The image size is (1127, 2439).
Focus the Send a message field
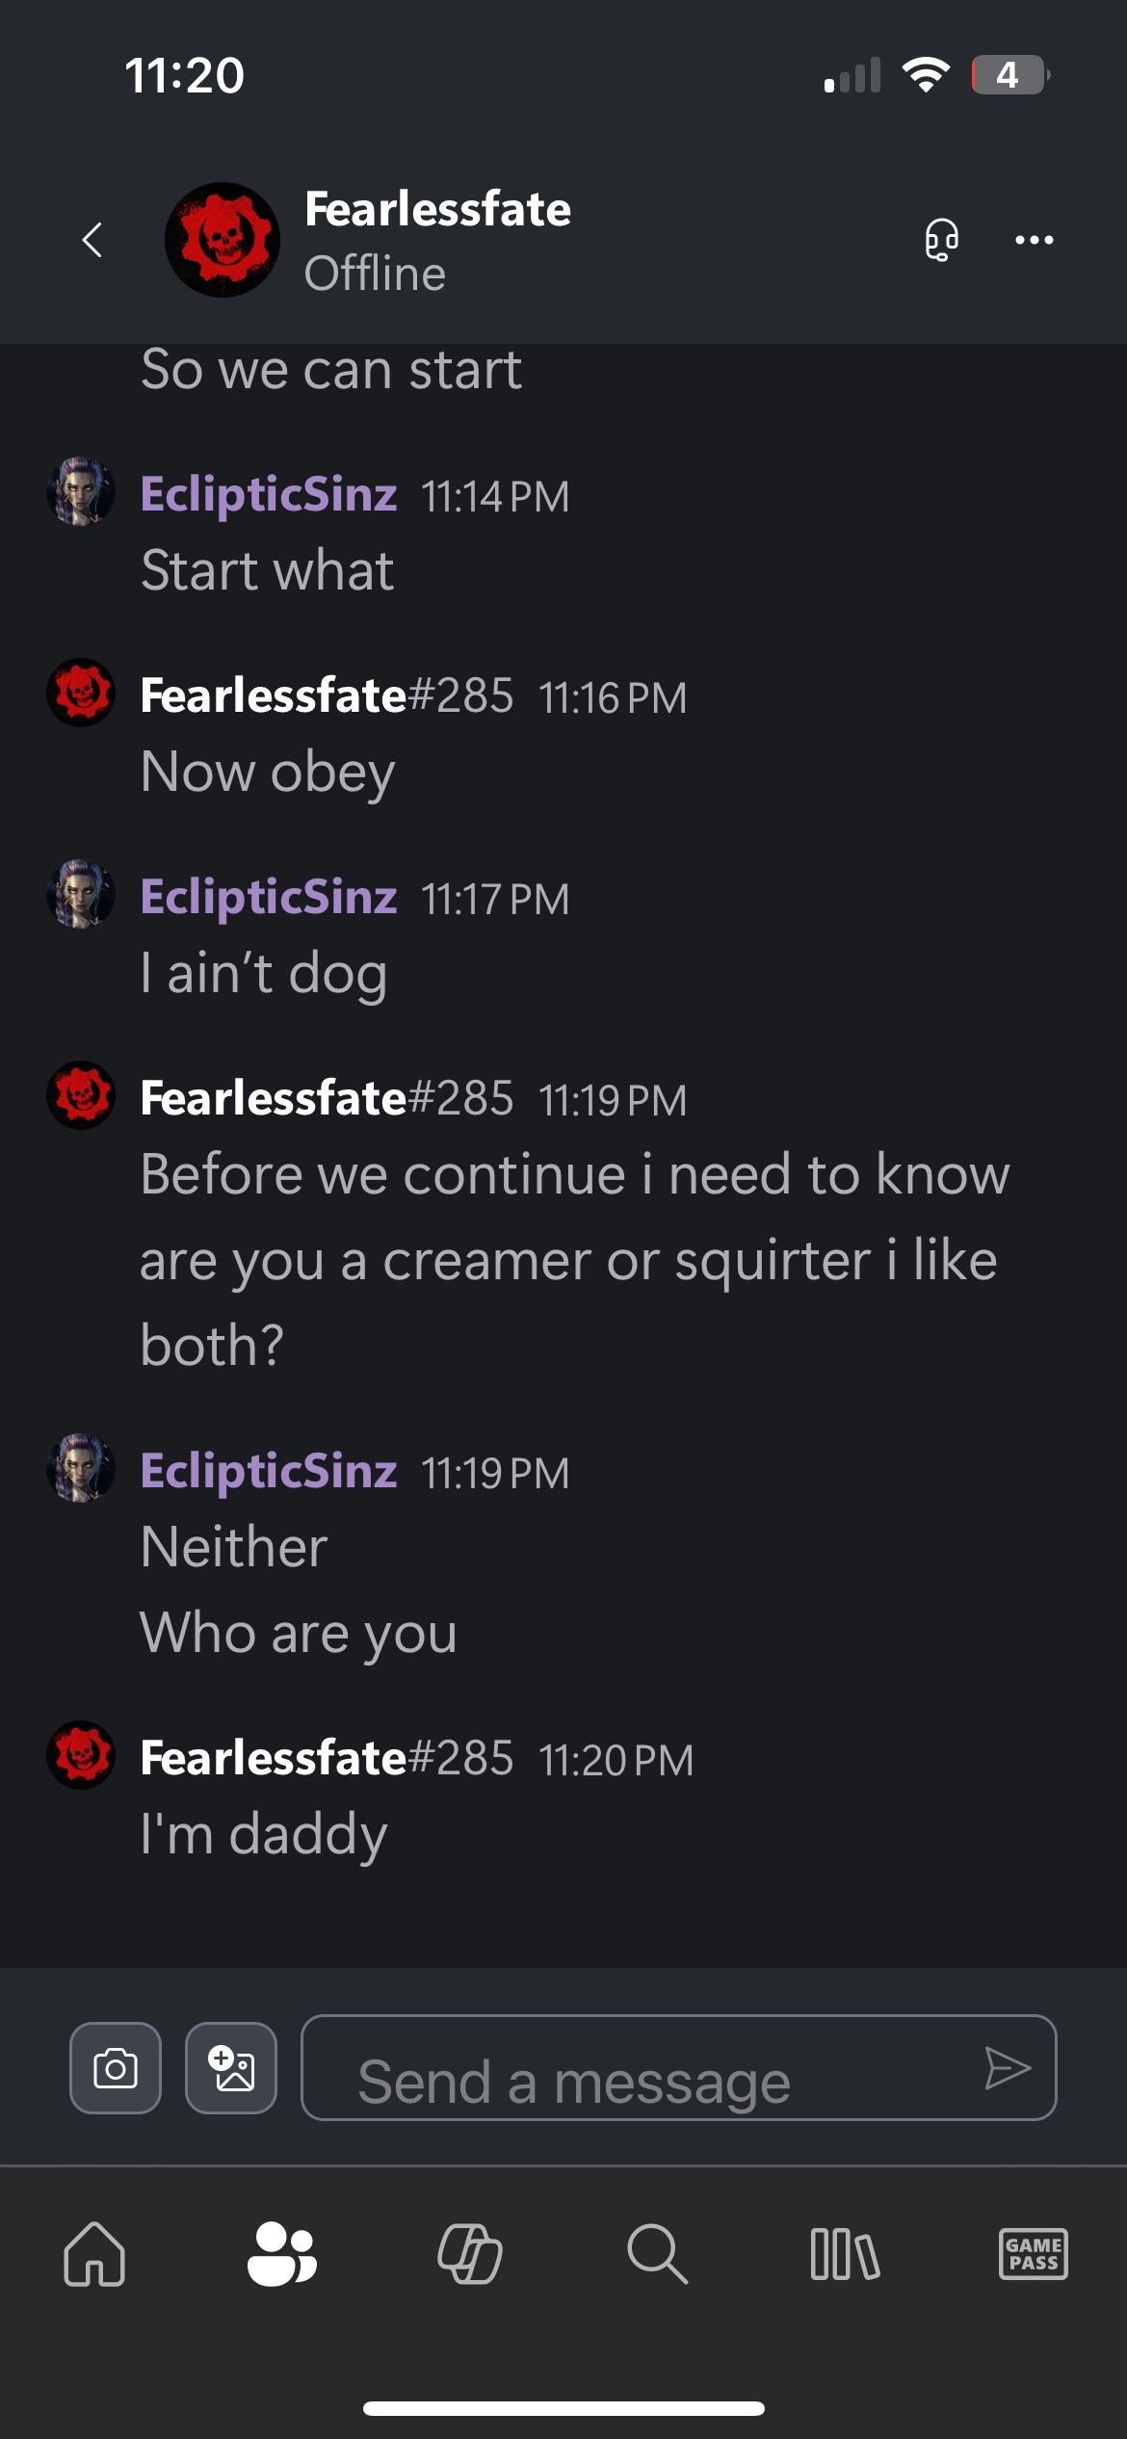point(636,2068)
